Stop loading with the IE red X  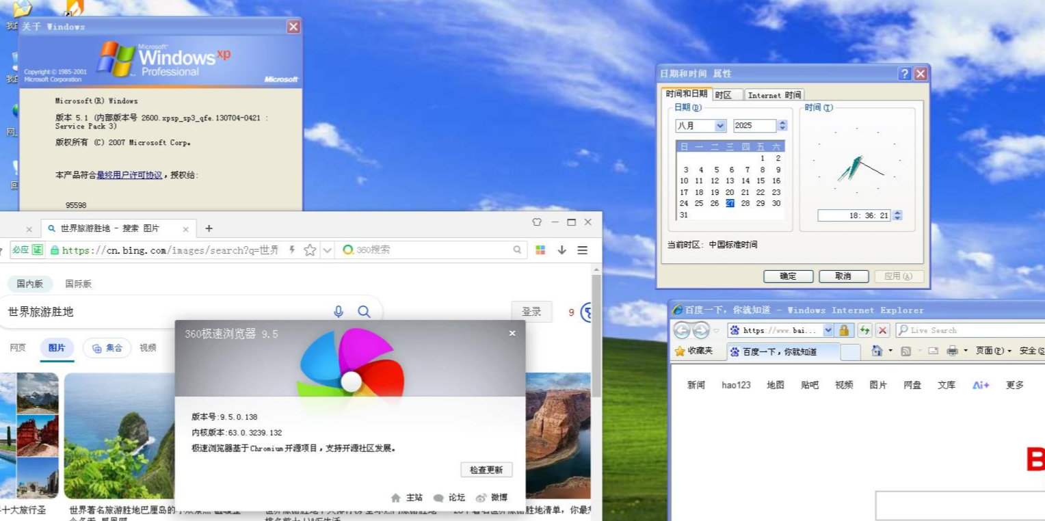[x=883, y=330]
